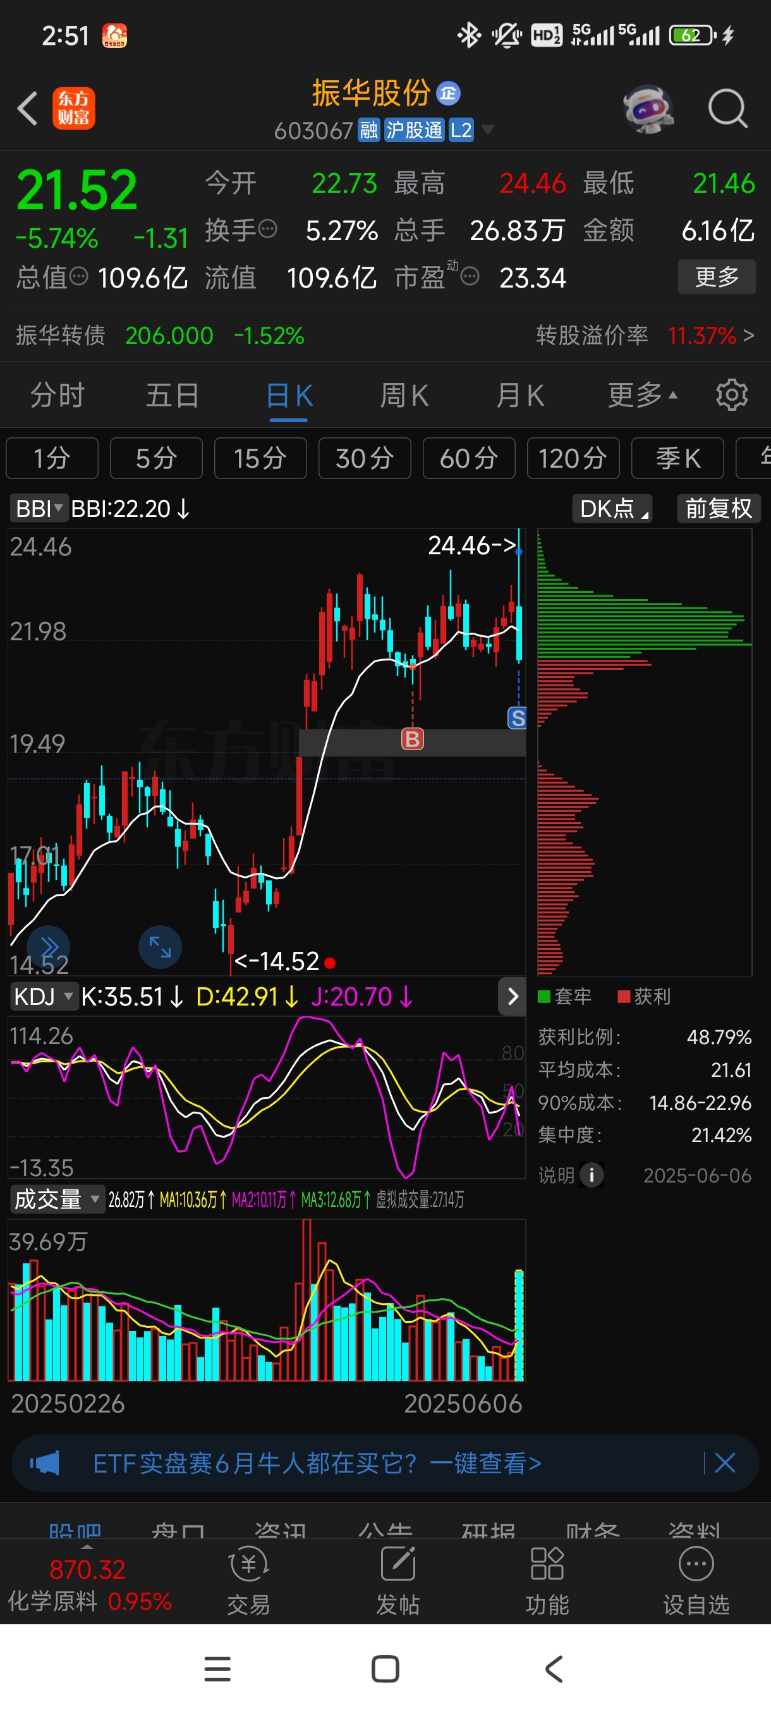Tap the back arrow at top left
Screen dimensions: 771x1714
(27, 109)
